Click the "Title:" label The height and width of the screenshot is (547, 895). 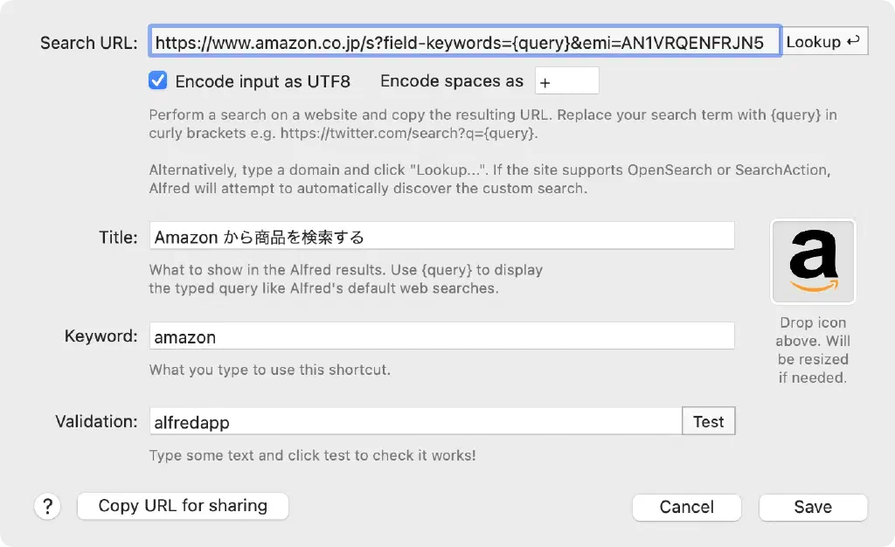click(118, 237)
